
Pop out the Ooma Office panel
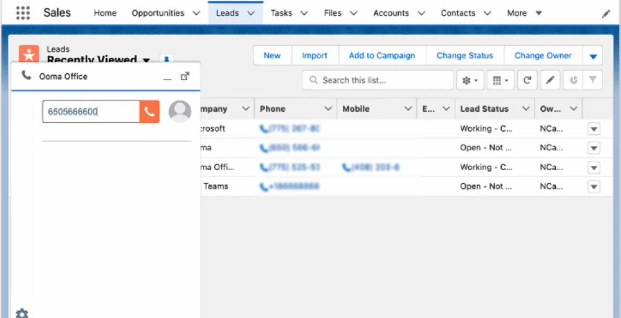(x=185, y=76)
